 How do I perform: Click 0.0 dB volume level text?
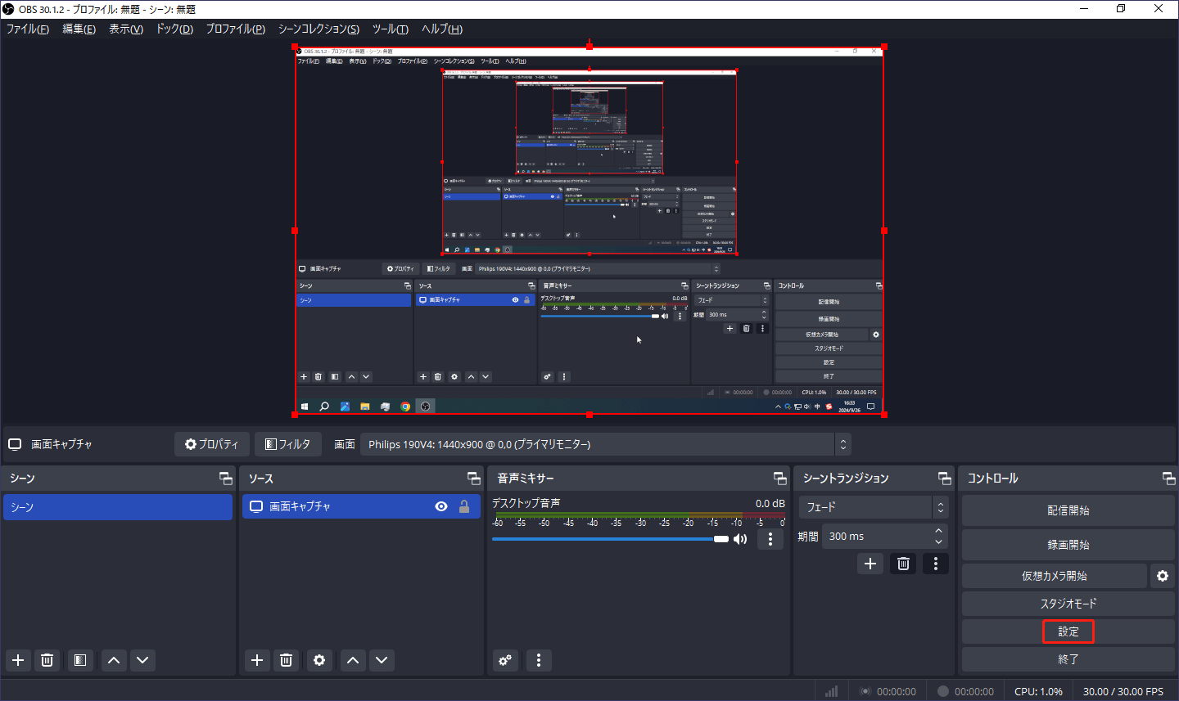pos(770,503)
